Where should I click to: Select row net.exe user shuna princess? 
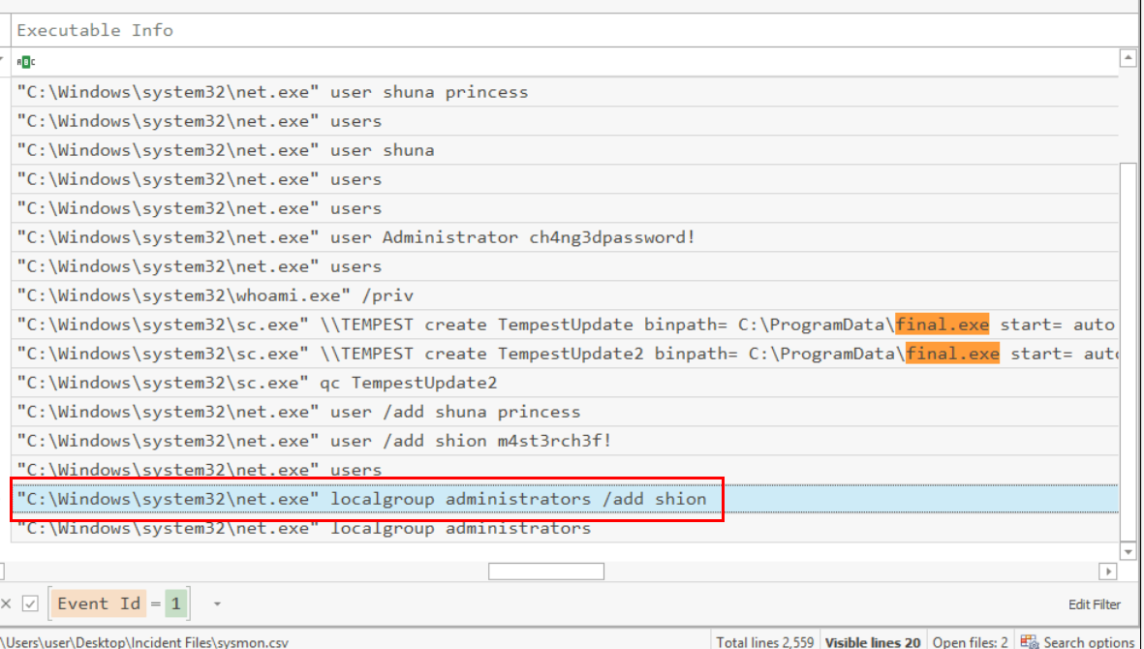[565, 92]
